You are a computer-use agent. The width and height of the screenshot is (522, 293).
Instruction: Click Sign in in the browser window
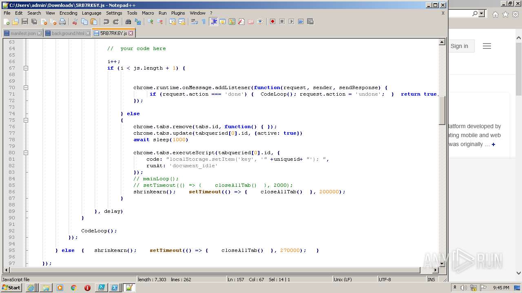[x=459, y=46]
